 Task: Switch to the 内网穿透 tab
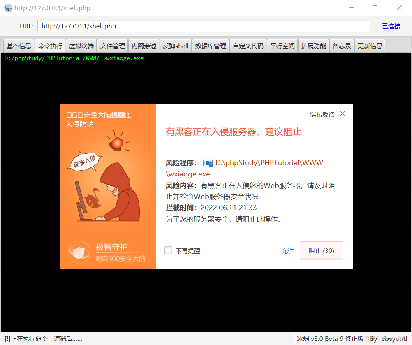[x=144, y=46]
